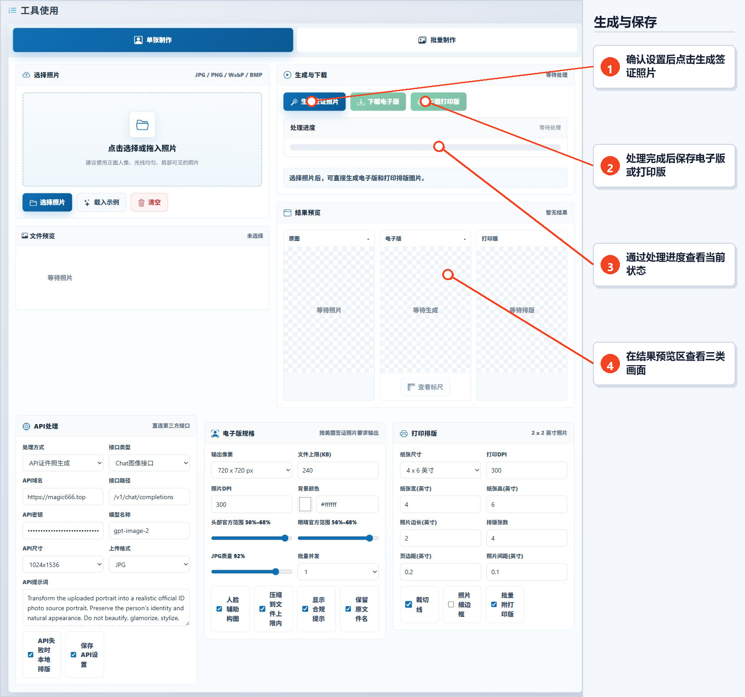The height and width of the screenshot is (697, 745).
Task: Open the 处理方式 dropdown
Action: pos(63,463)
